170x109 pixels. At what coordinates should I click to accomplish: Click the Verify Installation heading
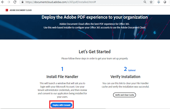pyautogui.click(x=125, y=77)
